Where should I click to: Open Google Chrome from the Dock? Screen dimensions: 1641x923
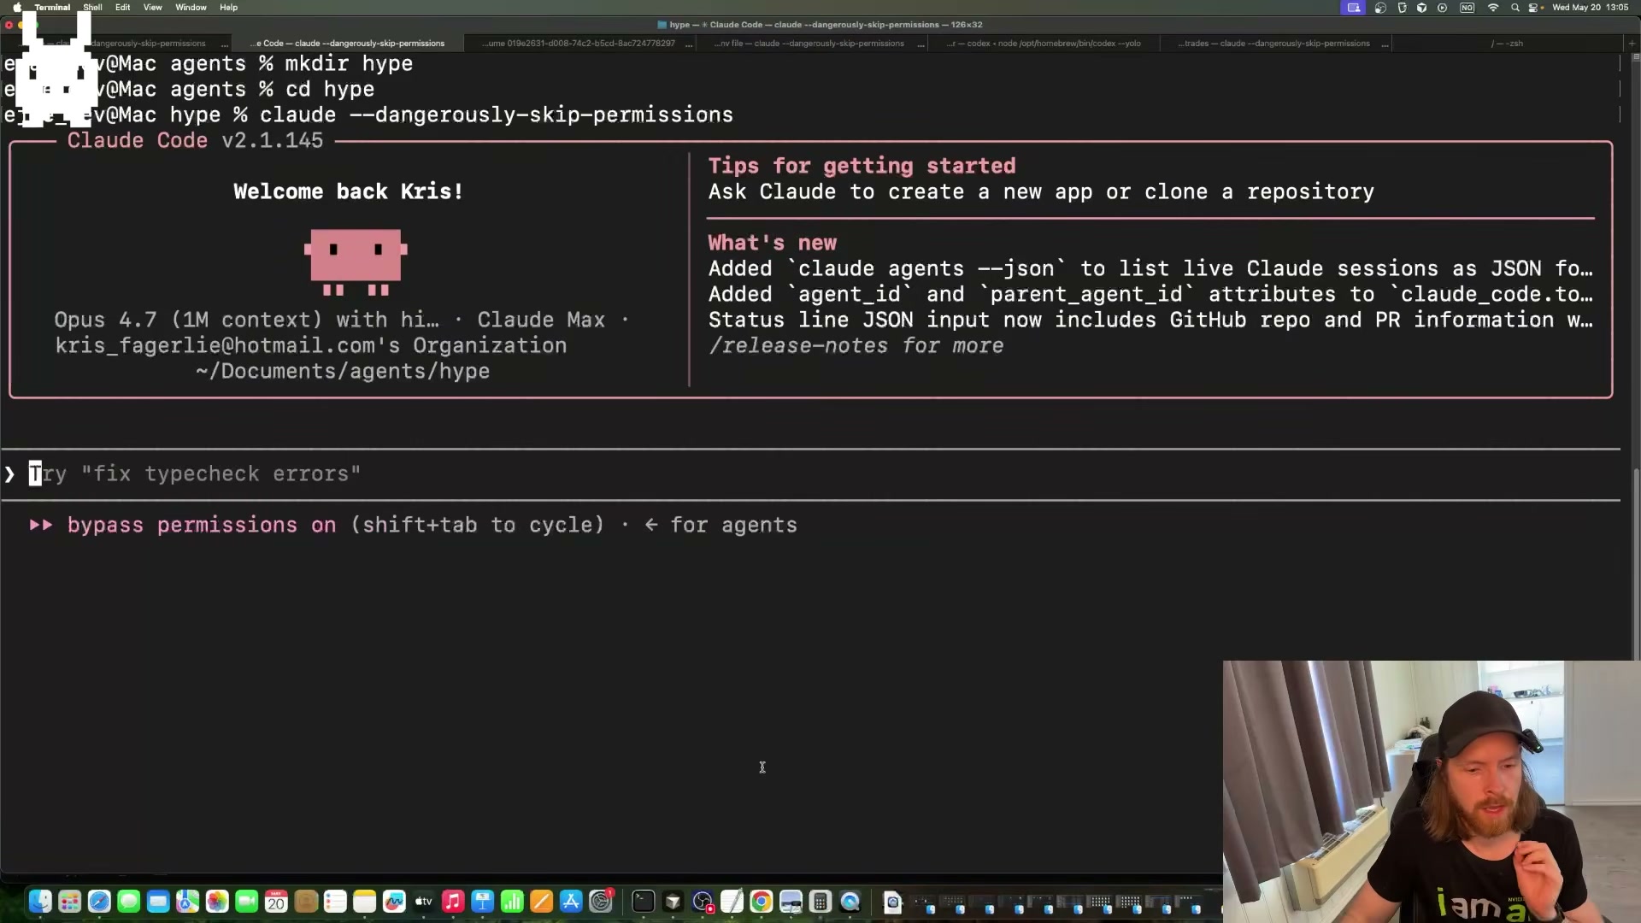(x=762, y=901)
